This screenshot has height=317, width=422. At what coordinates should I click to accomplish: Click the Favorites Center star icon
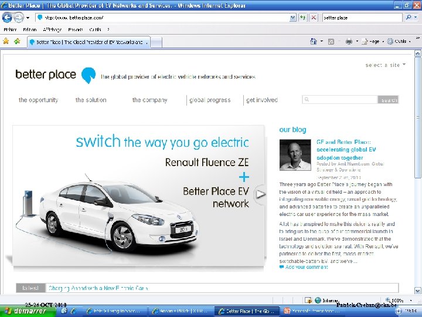pyautogui.click(x=6, y=41)
